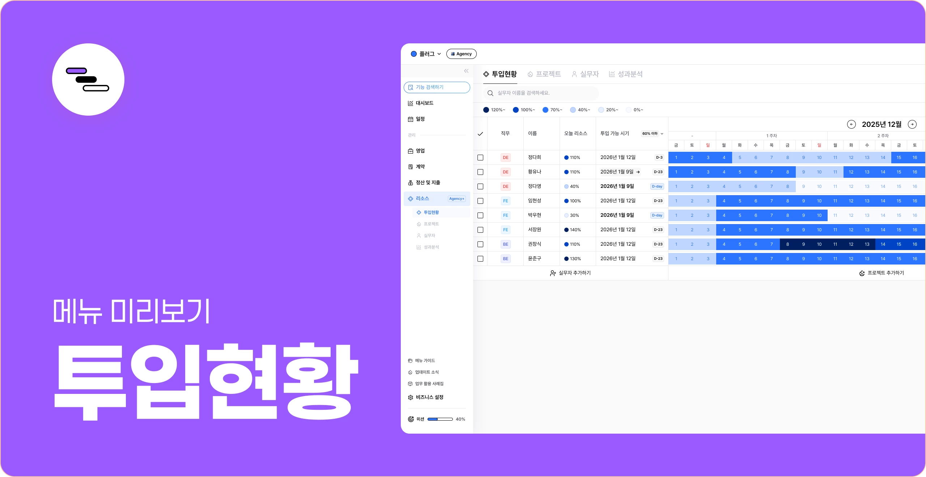Select the checkbox next to 임현성
926x477 pixels.
click(480, 201)
